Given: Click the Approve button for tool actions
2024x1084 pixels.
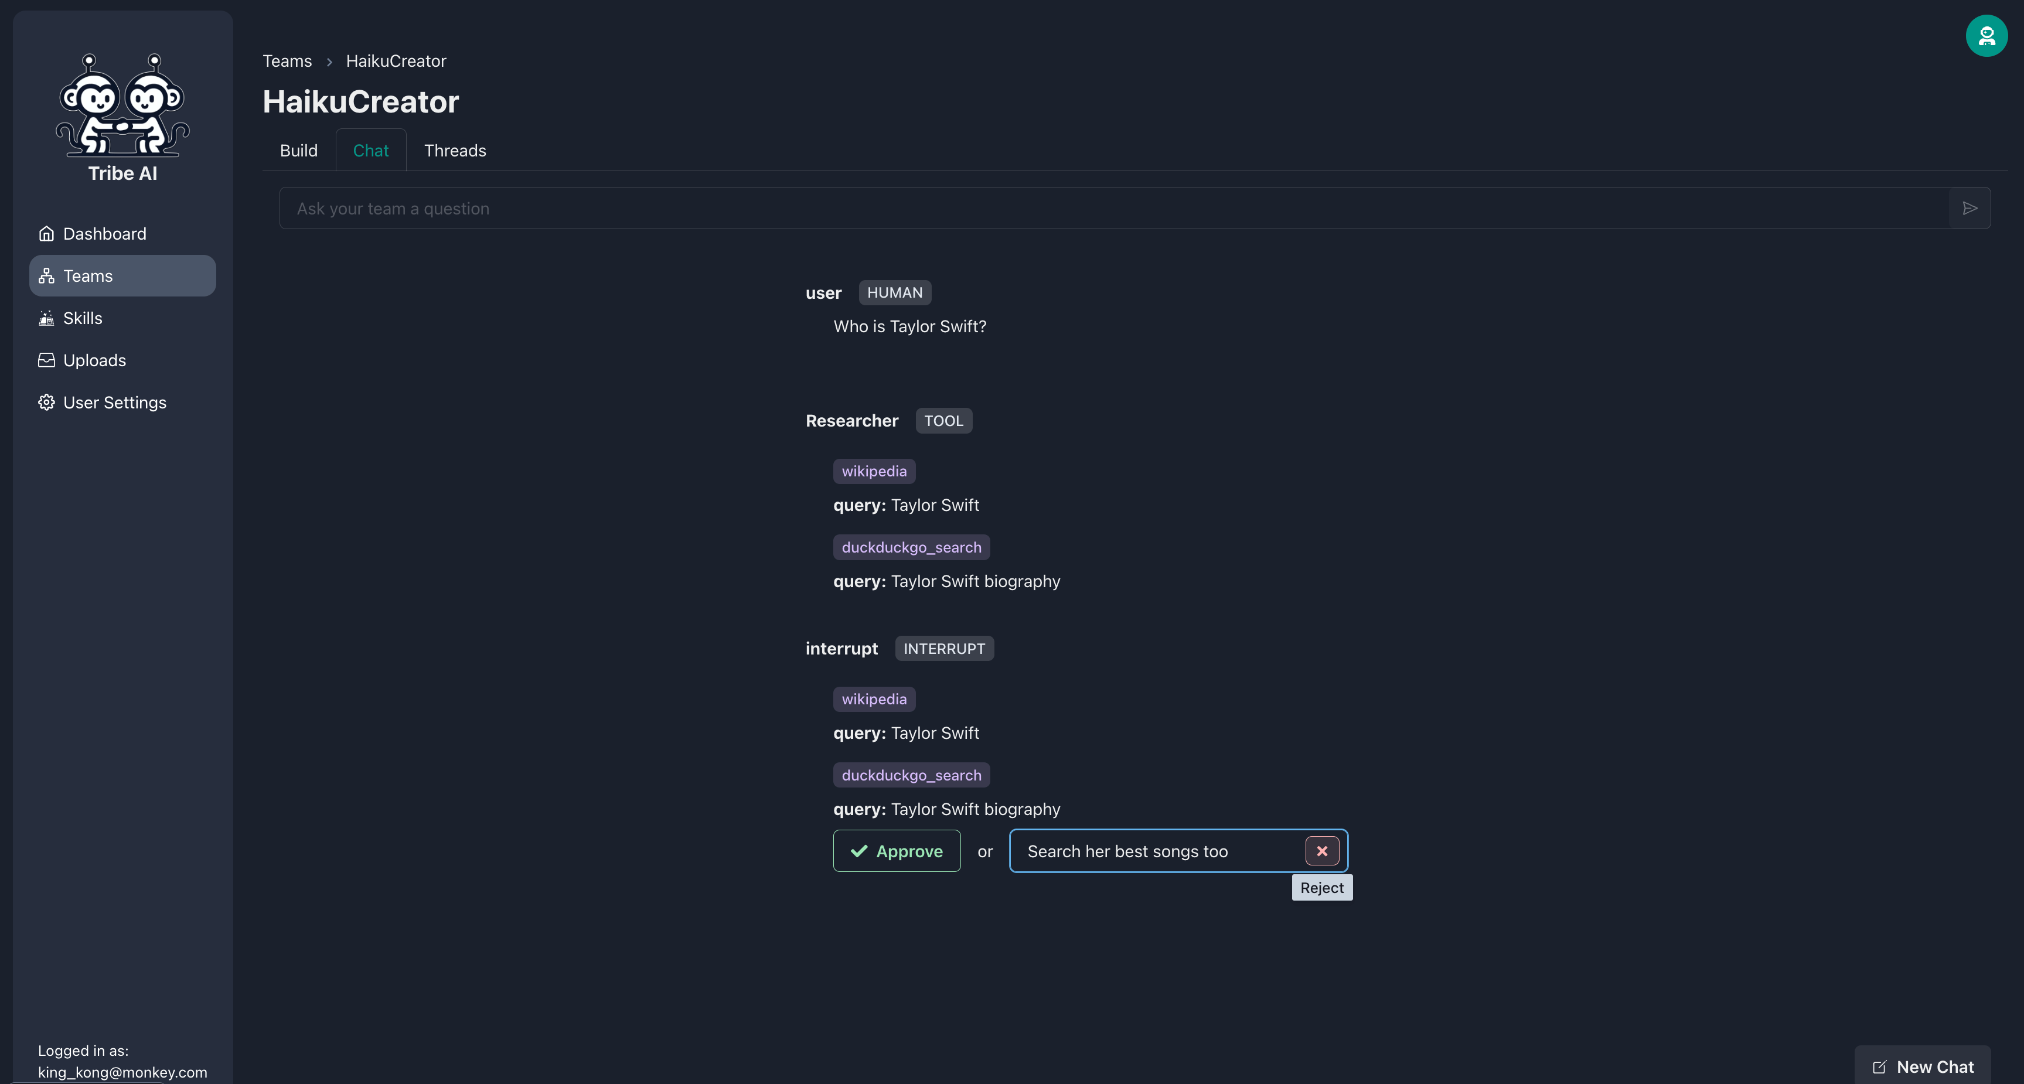Looking at the screenshot, I should click(895, 850).
